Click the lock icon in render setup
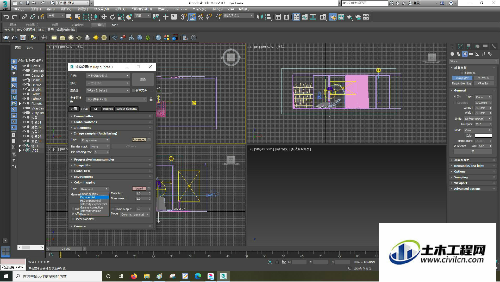500x282 pixels. coord(151,99)
